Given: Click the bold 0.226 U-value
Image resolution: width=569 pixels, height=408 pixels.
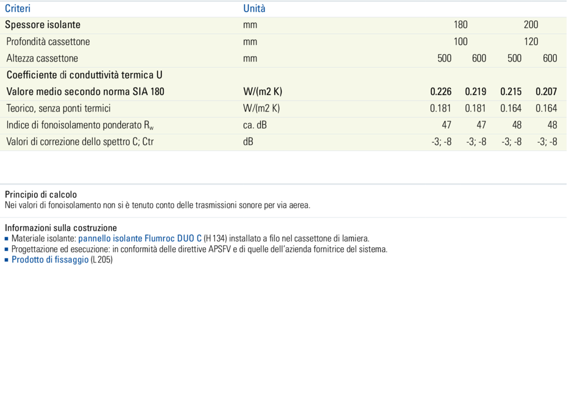Looking at the screenshot, I should [x=441, y=92].
